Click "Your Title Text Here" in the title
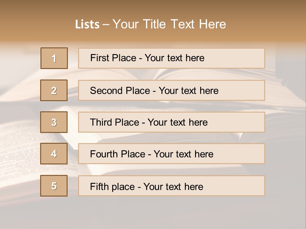Image resolution: width=306 pixels, height=229 pixels. click(169, 24)
